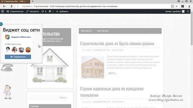The height and width of the screenshot is (108, 193).
Task: Click the telephone icon on the left
Action: pos(7,67)
